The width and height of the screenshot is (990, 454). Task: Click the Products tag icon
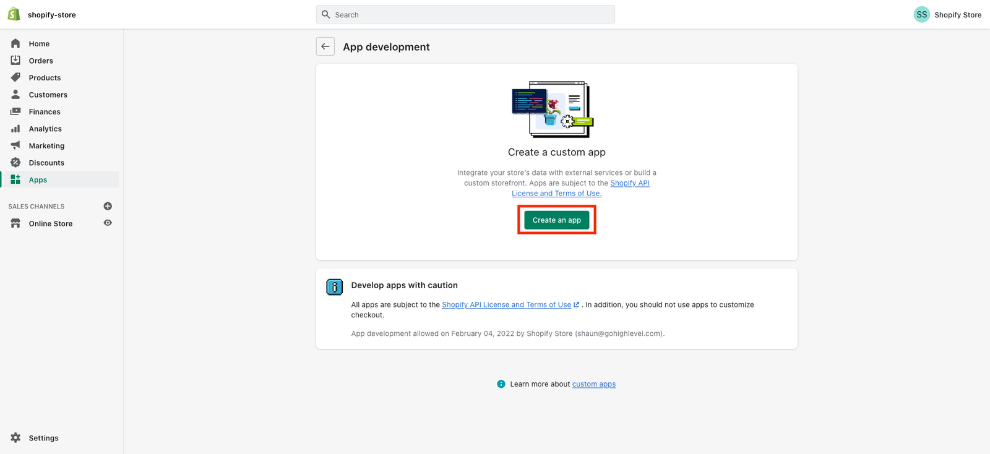click(15, 77)
